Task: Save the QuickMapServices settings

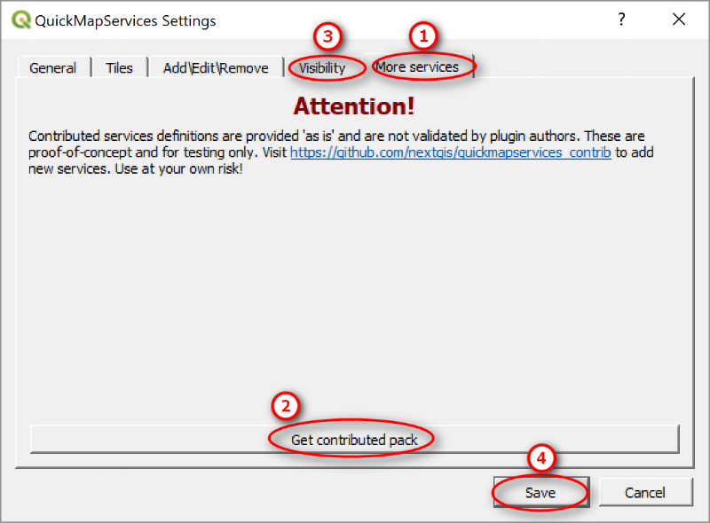Action: [541, 492]
